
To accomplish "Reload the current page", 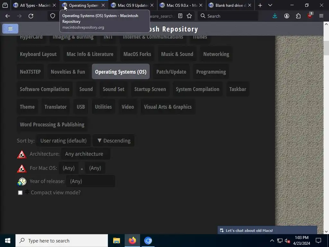I will coord(31,16).
